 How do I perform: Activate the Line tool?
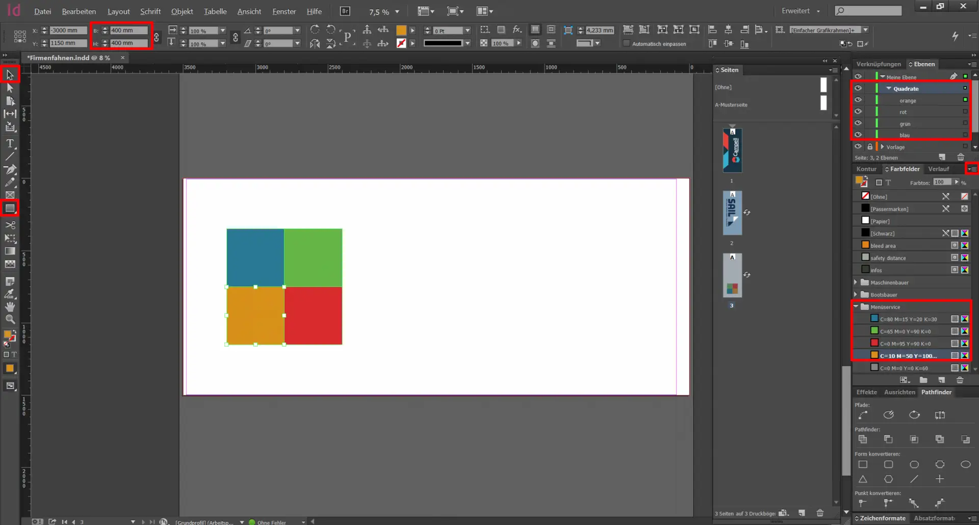click(x=10, y=156)
